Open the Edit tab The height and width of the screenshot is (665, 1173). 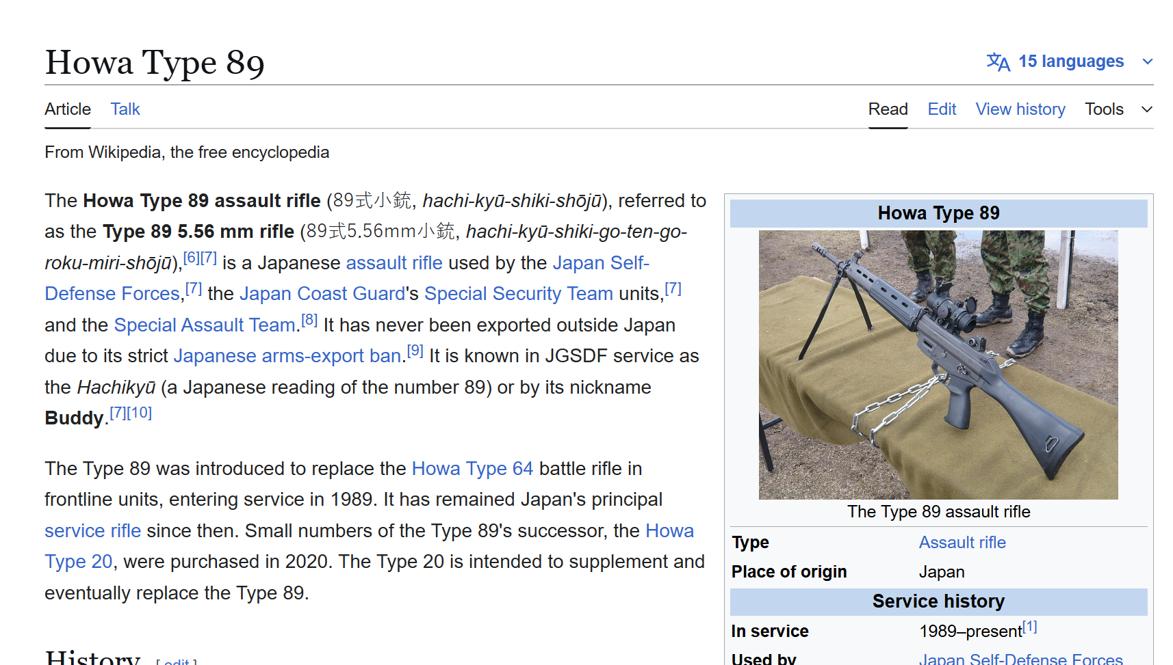click(942, 109)
